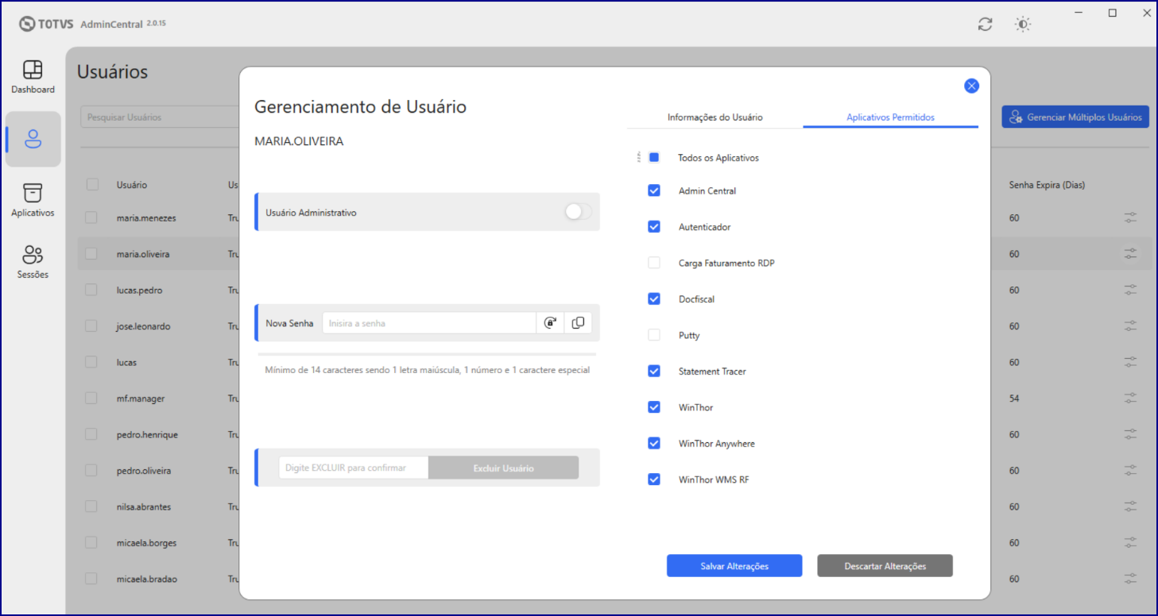The height and width of the screenshot is (616, 1158).
Task: Open settings icon for lucas.pedro row
Action: pyautogui.click(x=1130, y=290)
